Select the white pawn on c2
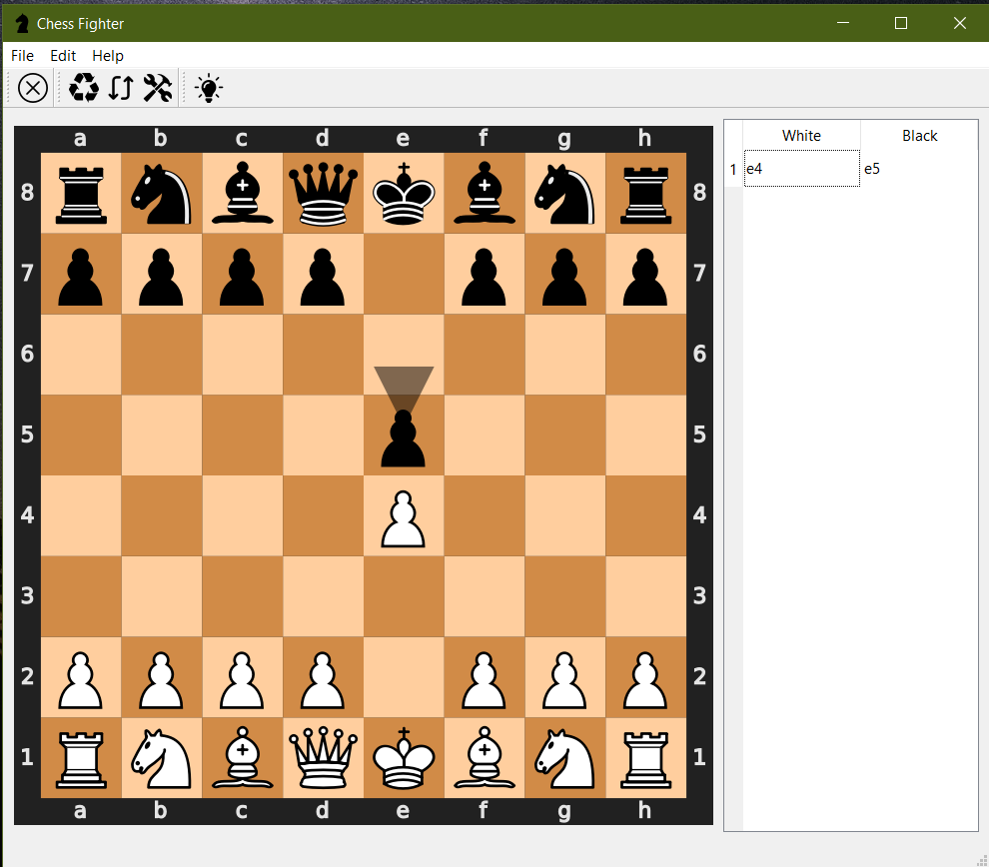This screenshot has width=989, height=867. coord(242,680)
